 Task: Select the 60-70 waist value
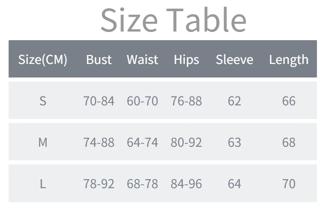click(x=142, y=101)
